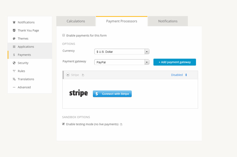Enable payments for this form checkbox
This screenshot has width=237, height=157.
click(x=64, y=35)
